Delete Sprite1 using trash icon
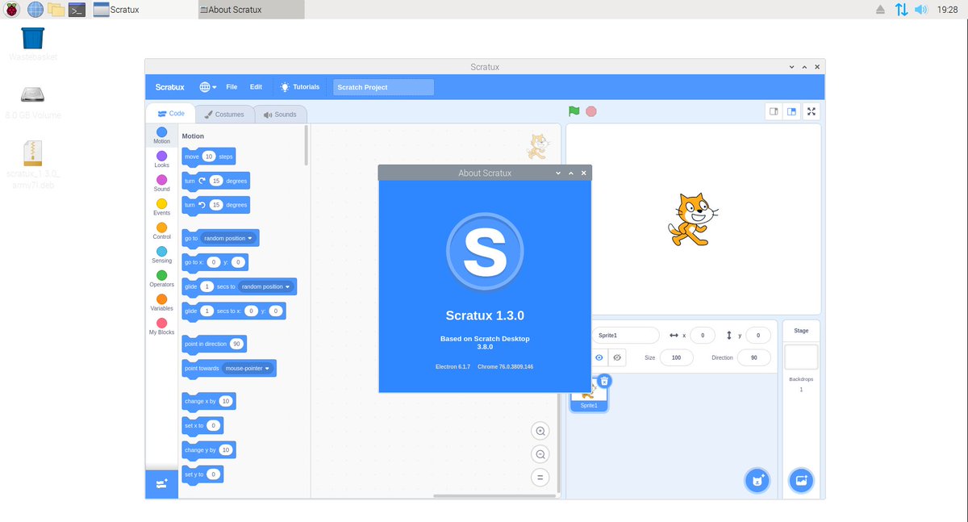Viewport: 968px width, 522px height. [604, 381]
